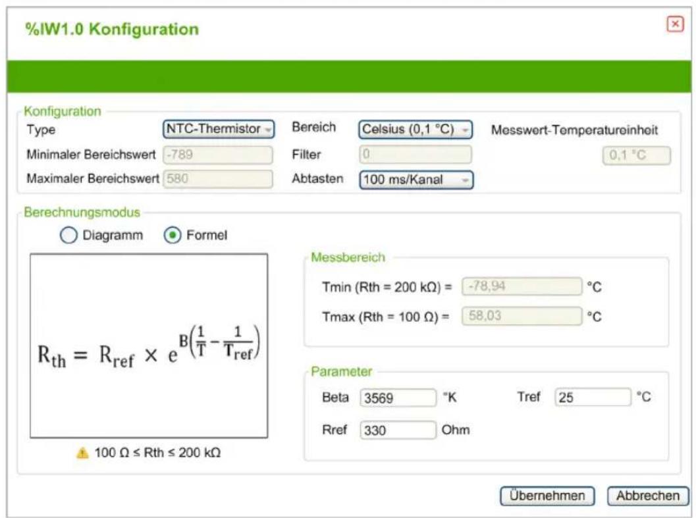The width and height of the screenshot is (696, 518).
Task: Click the 'Tmax (Rth = 100 Ω) =' label
Action: (x=386, y=317)
